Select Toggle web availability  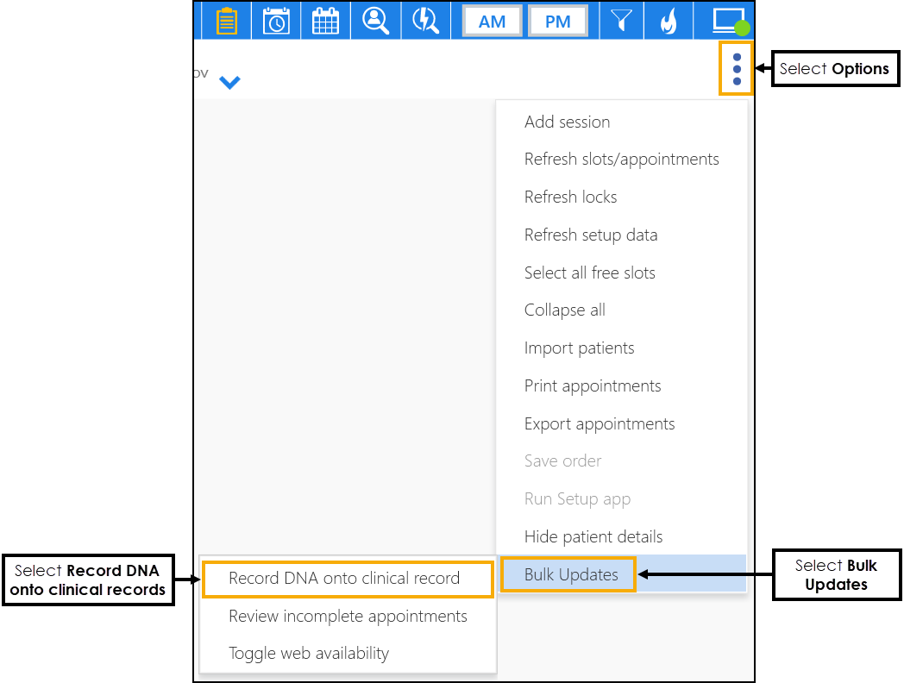click(309, 654)
